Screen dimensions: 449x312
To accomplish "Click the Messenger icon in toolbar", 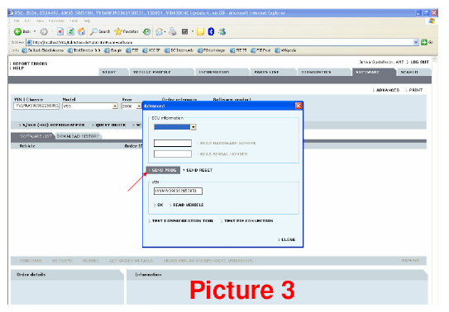I will coord(222,31).
